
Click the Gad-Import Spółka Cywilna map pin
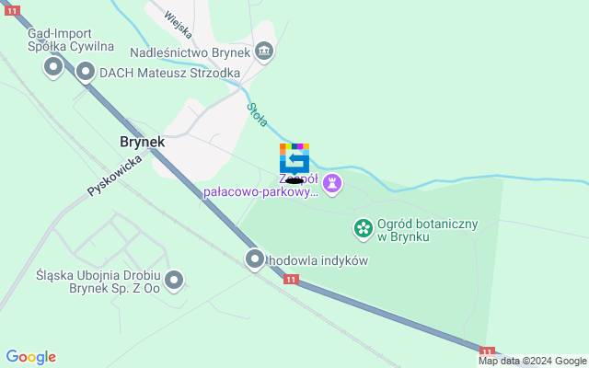53,67
